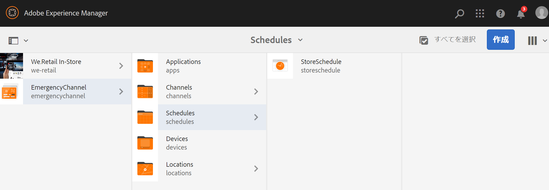The width and height of the screenshot is (549, 190).
Task: Click the blue 作成 create button
Action: [x=501, y=40]
